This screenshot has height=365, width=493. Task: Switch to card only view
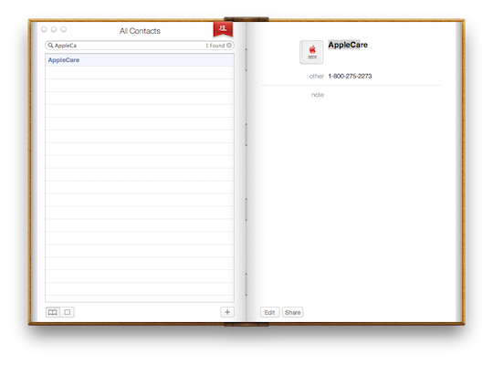[67, 312]
